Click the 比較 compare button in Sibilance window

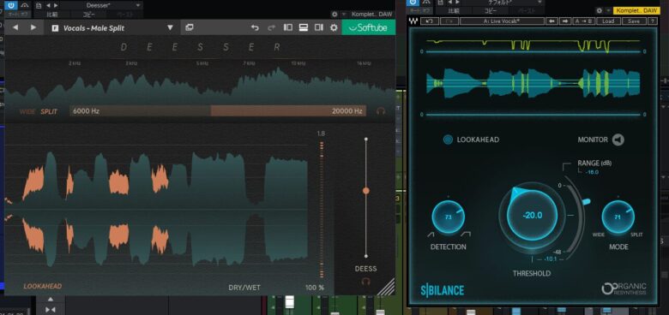point(454,10)
